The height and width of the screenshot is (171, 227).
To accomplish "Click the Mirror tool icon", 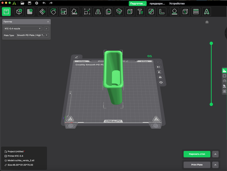I will [98, 12].
